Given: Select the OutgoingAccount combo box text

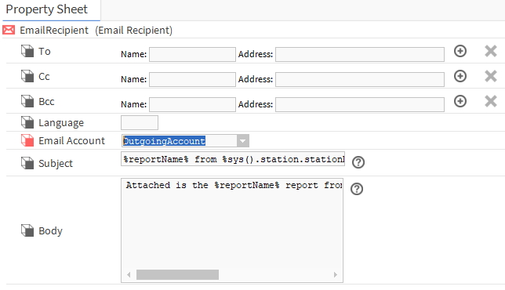Looking at the screenshot, I should 164,141.
